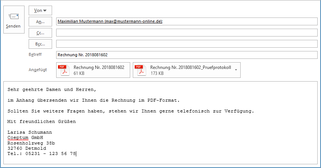The image size is (321, 168).
Task: Select attachment name Rechnung Nr. 2018081602, 61 KB
Action: 99,67
